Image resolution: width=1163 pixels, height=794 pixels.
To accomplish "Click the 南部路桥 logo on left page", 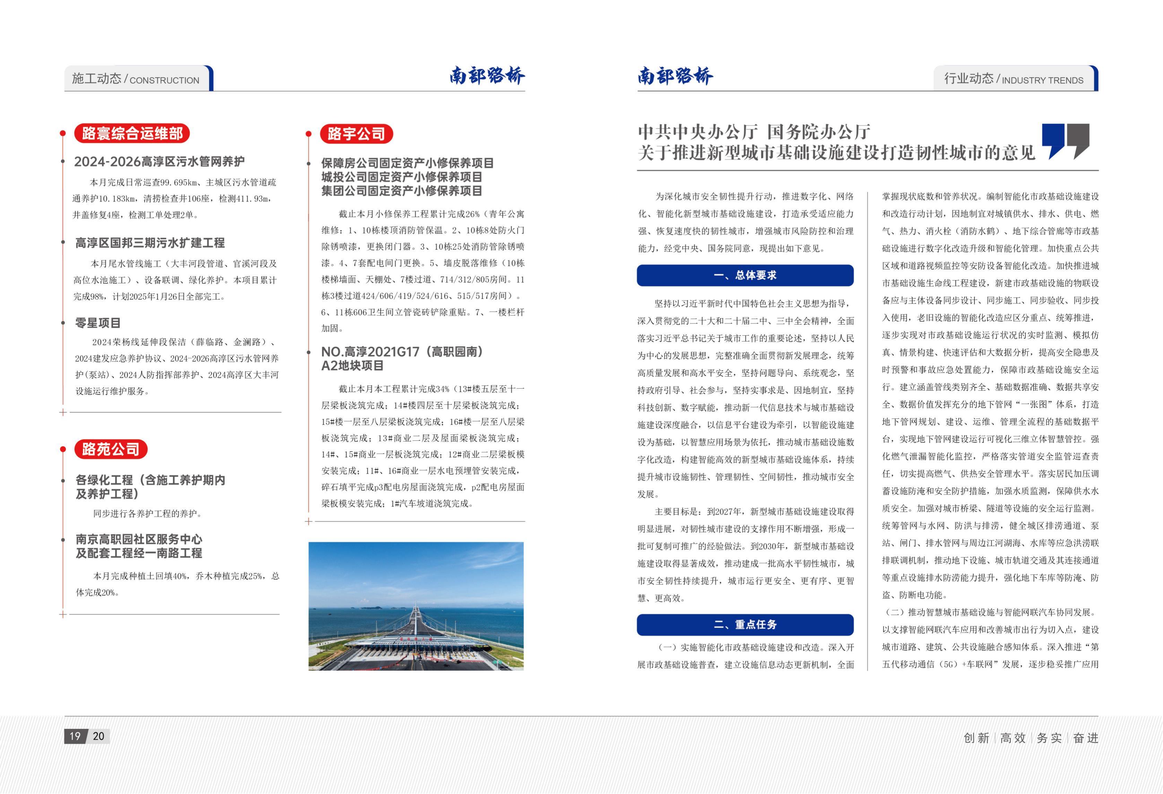I will coord(487,76).
